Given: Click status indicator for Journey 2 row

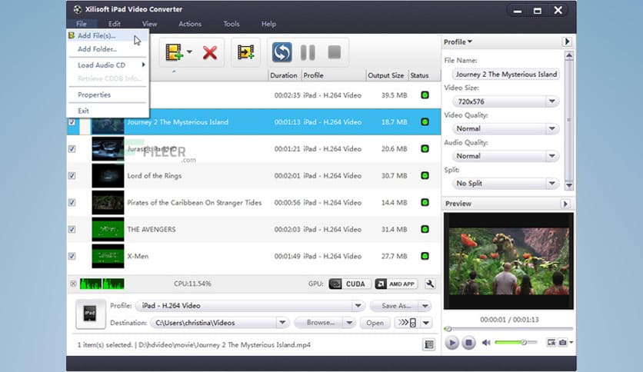Looking at the screenshot, I should (425, 121).
